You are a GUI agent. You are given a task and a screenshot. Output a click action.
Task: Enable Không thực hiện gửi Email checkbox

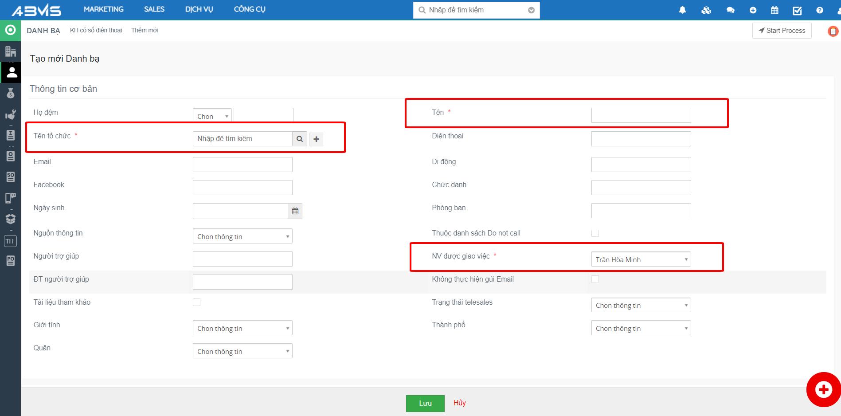(x=595, y=279)
